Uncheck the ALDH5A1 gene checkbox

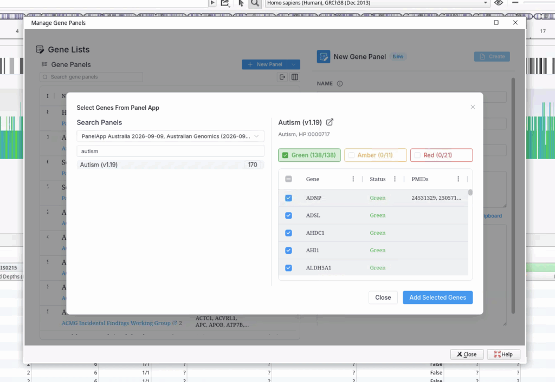[x=288, y=268]
